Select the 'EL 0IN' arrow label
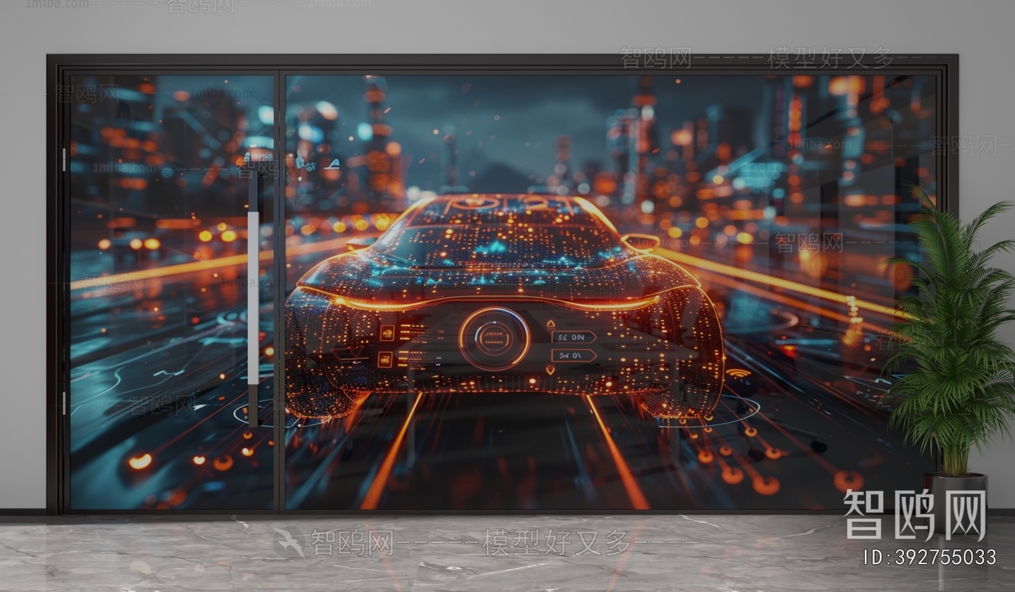The image size is (1015, 592). pyautogui.click(x=572, y=337)
